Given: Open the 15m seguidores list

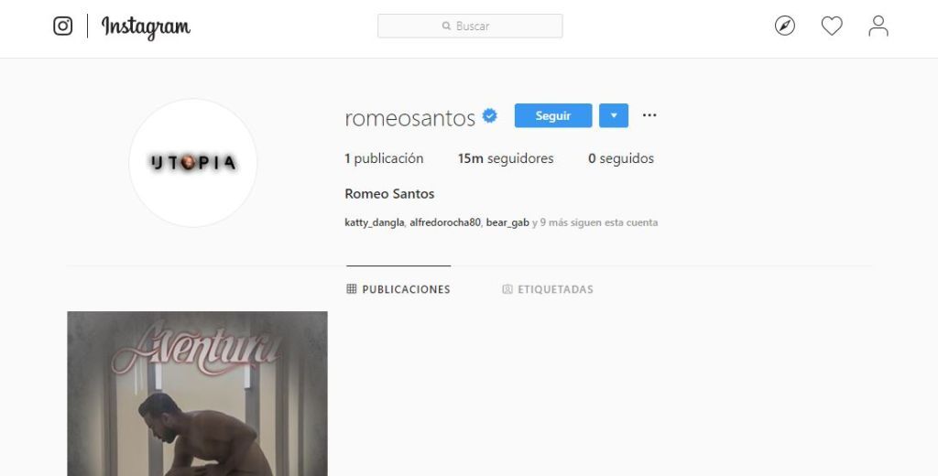Looking at the screenshot, I should tap(506, 158).
